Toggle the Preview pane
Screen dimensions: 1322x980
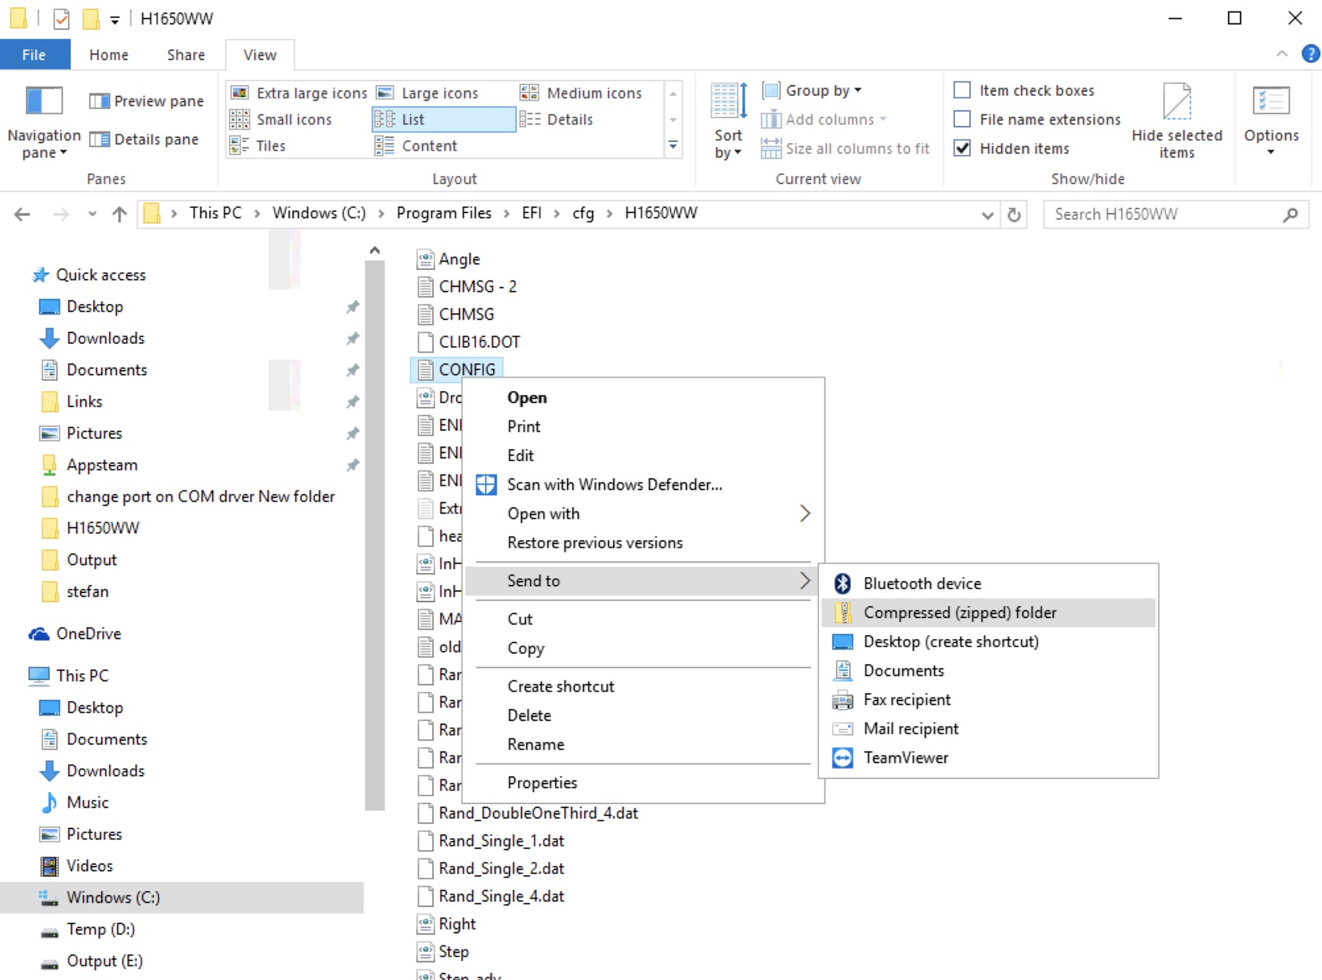click(x=147, y=101)
